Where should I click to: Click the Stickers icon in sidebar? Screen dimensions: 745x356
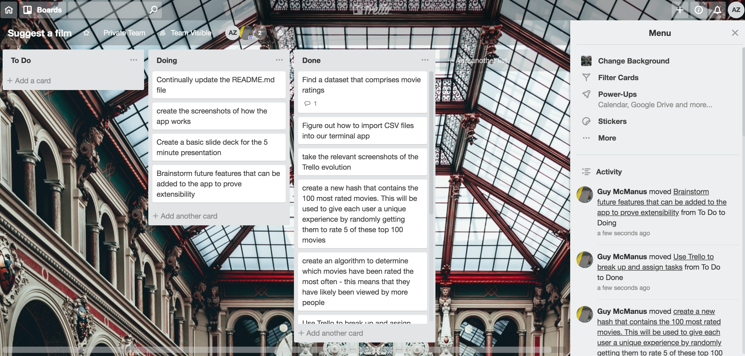(x=586, y=121)
